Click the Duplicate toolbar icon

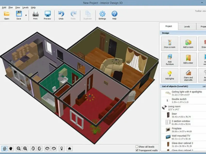coord(88,15)
